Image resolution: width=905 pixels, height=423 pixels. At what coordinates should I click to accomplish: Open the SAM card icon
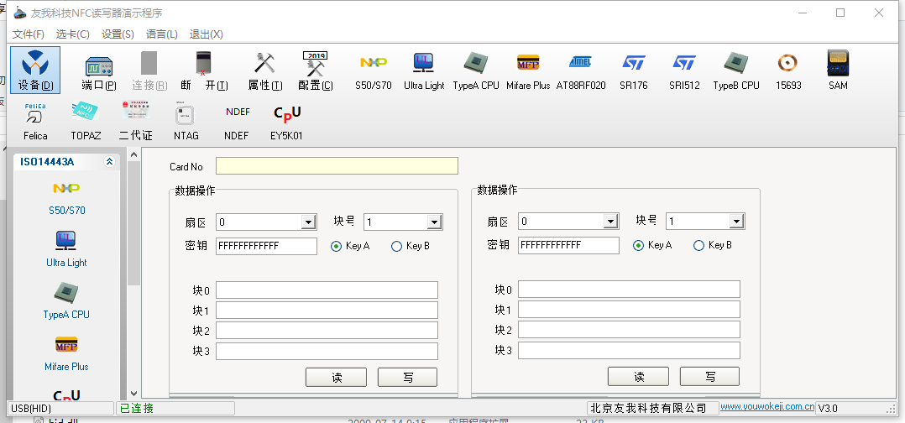click(x=838, y=70)
